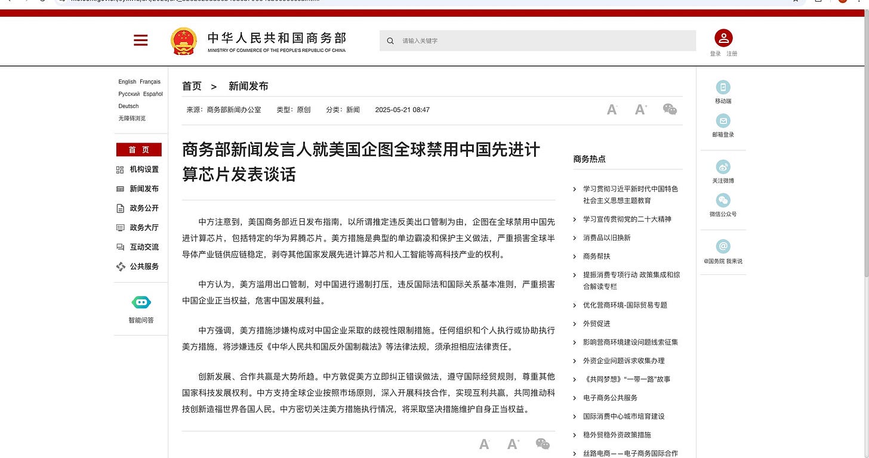Select 机构设置 in the sidebar menu
This screenshot has width=869, height=458.
click(x=144, y=169)
